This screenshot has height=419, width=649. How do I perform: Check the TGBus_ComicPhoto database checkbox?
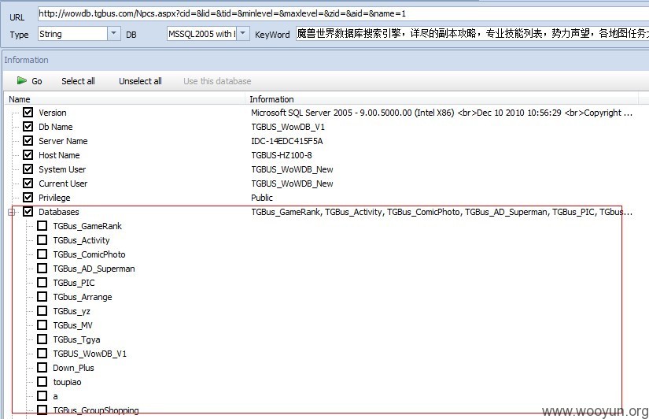(42, 254)
